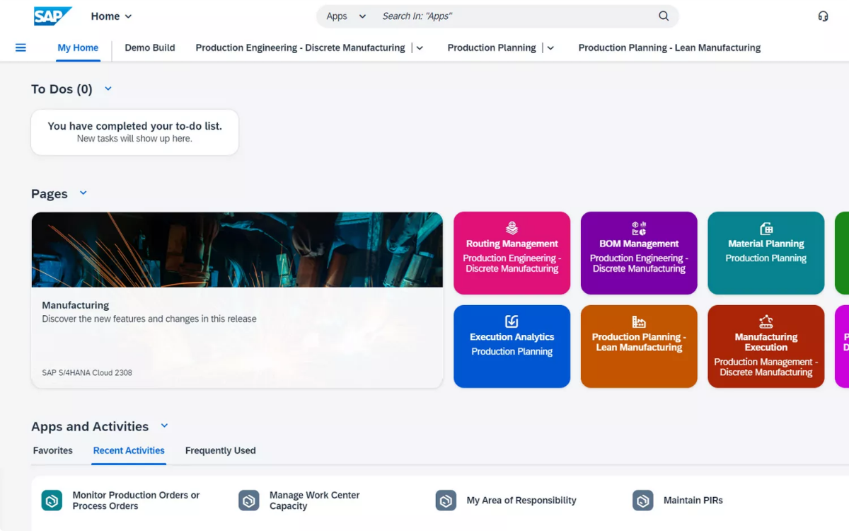
Task: Click the My Area of Responsibility icon
Action: coord(446,501)
